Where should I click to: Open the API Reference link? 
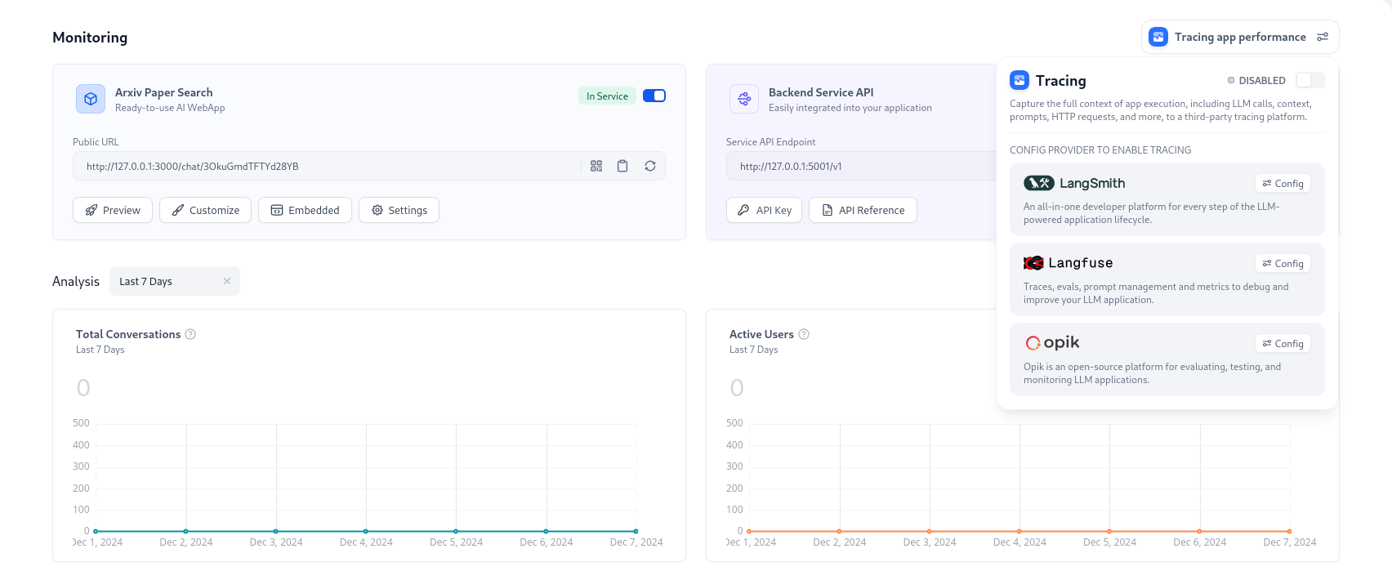tap(863, 210)
